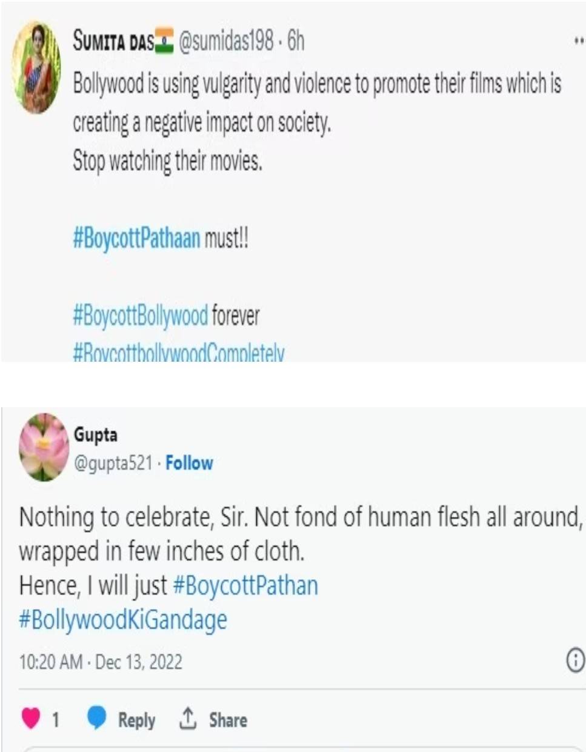This screenshot has height=752, width=586.
Task: Click the @sumidas198 handle
Action: (x=227, y=41)
